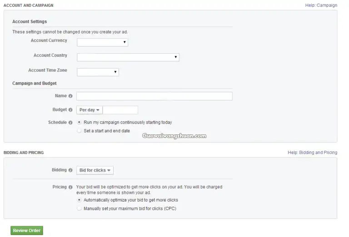The image size is (349, 237).
Task: Open the Help: Bidding and Pricing link
Action: [x=312, y=153]
